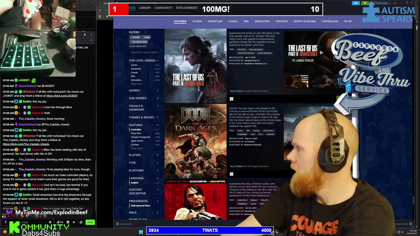420x236 pixels.
Task: Toggle the Open World feature filter
Action: pos(137,141)
